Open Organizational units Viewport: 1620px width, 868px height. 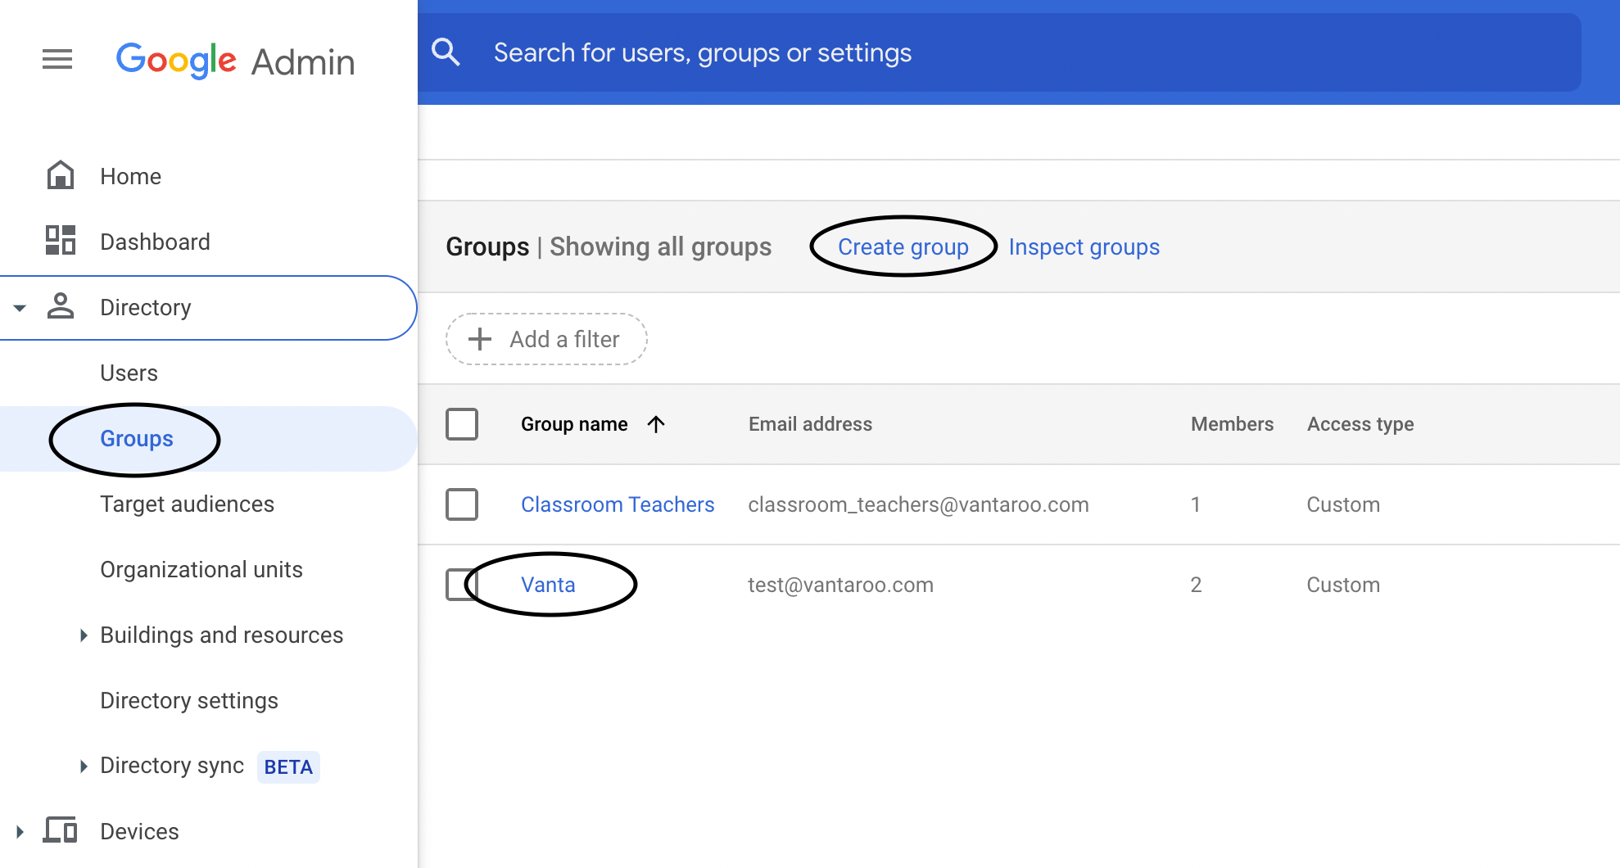point(201,569)
